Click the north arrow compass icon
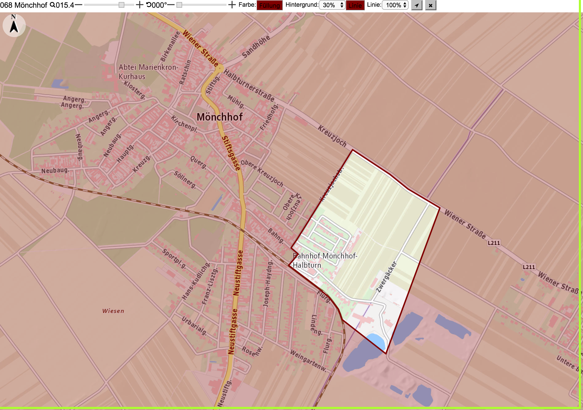Screen dimensions: 583x410 coord(14,25)
